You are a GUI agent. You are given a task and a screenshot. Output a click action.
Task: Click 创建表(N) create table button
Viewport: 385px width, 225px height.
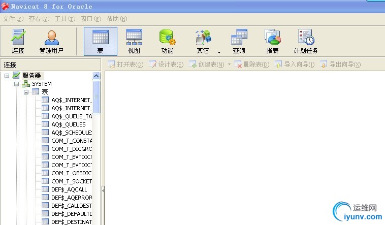click(x=207, y=65)
